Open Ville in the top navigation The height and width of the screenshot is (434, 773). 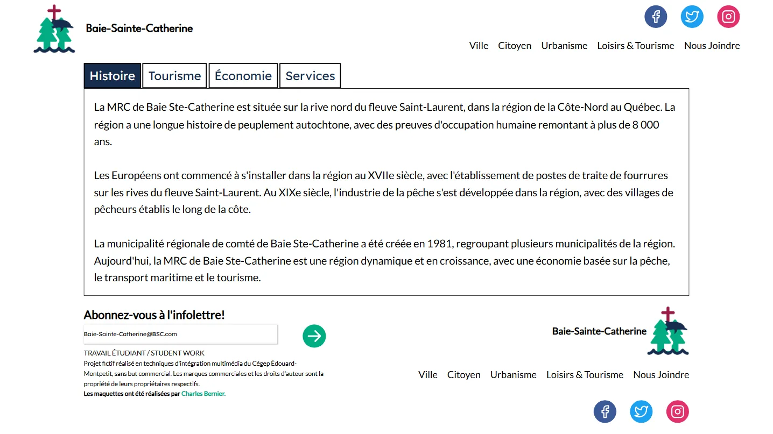pos(479,46)
